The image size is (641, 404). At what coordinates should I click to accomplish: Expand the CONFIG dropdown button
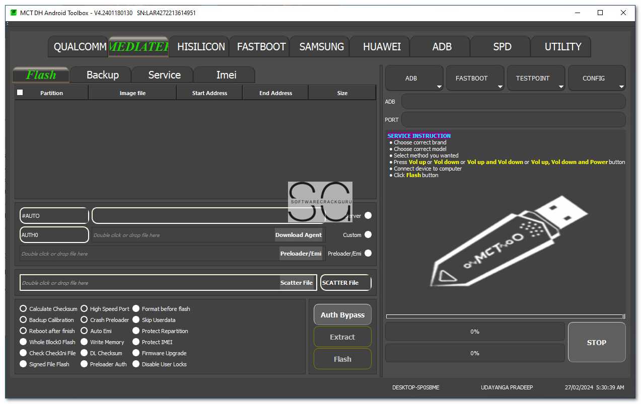tap(597, 78)
